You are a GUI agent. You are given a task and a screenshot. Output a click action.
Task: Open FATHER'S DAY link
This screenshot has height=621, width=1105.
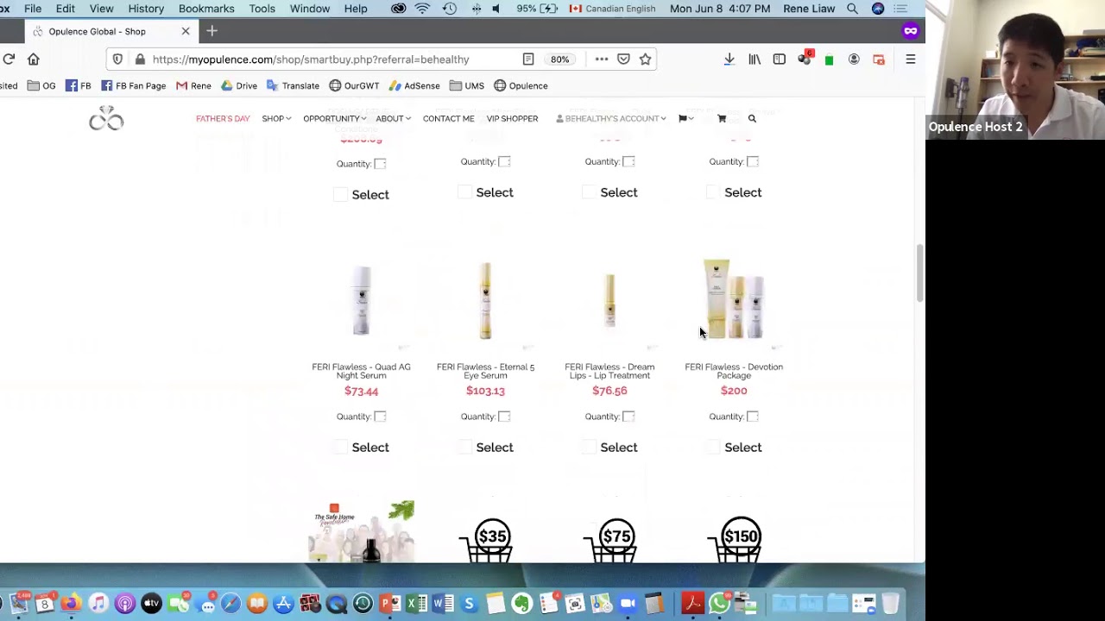click(x=223, y=118)
